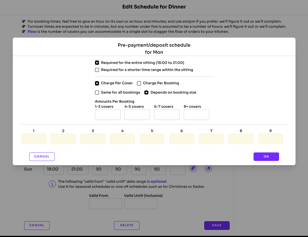Select Required for the entire sitting option

pos(97,63)
